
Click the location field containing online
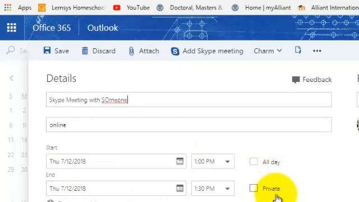(x=188, y=125)
